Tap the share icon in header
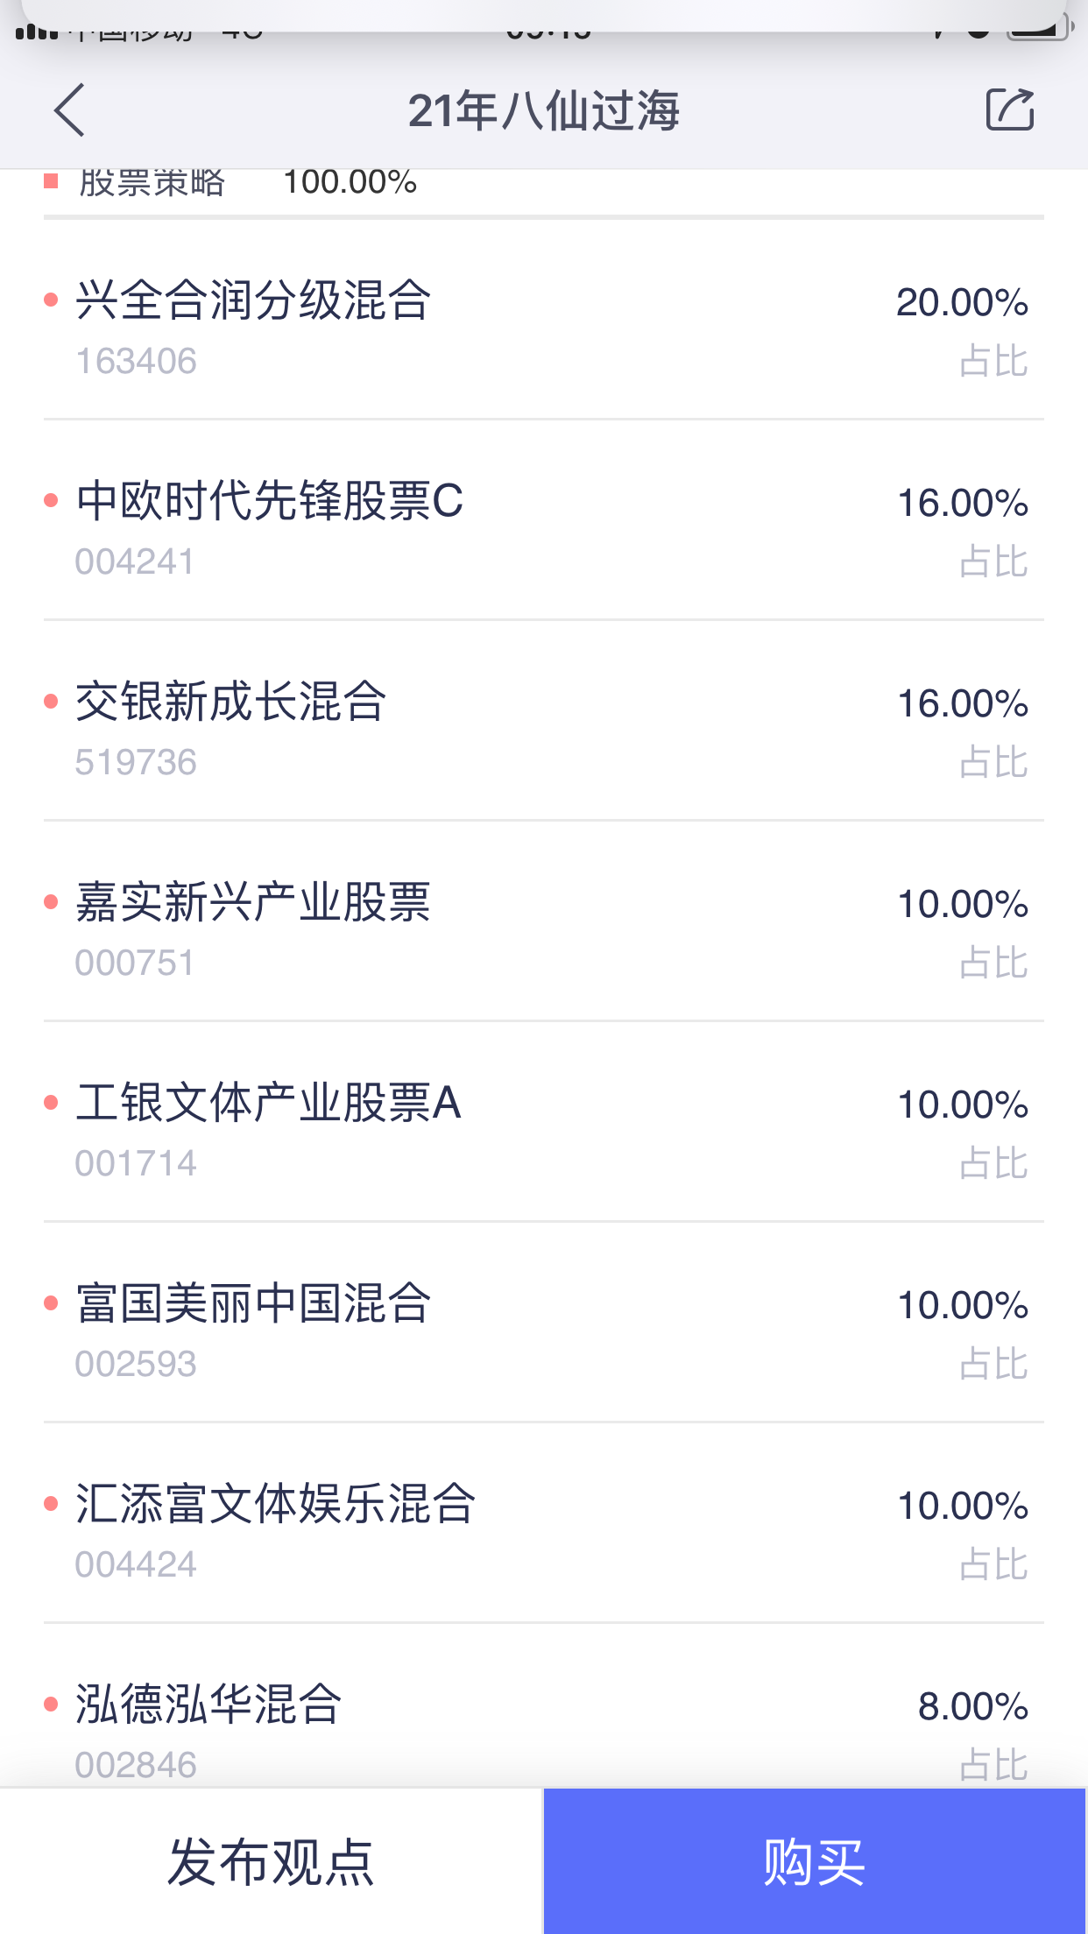 click(x=1009, y=110)
